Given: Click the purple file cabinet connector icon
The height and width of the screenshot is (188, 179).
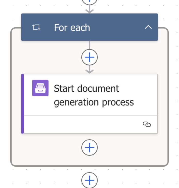Looking at the screenshot, I should point(40,88).
